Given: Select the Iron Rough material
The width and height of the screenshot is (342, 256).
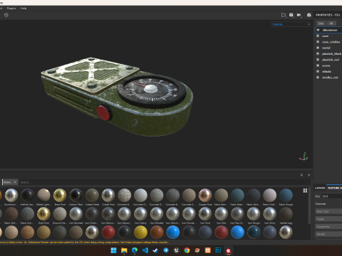Looking at the screenshot, I should click(x=254, y=215).
